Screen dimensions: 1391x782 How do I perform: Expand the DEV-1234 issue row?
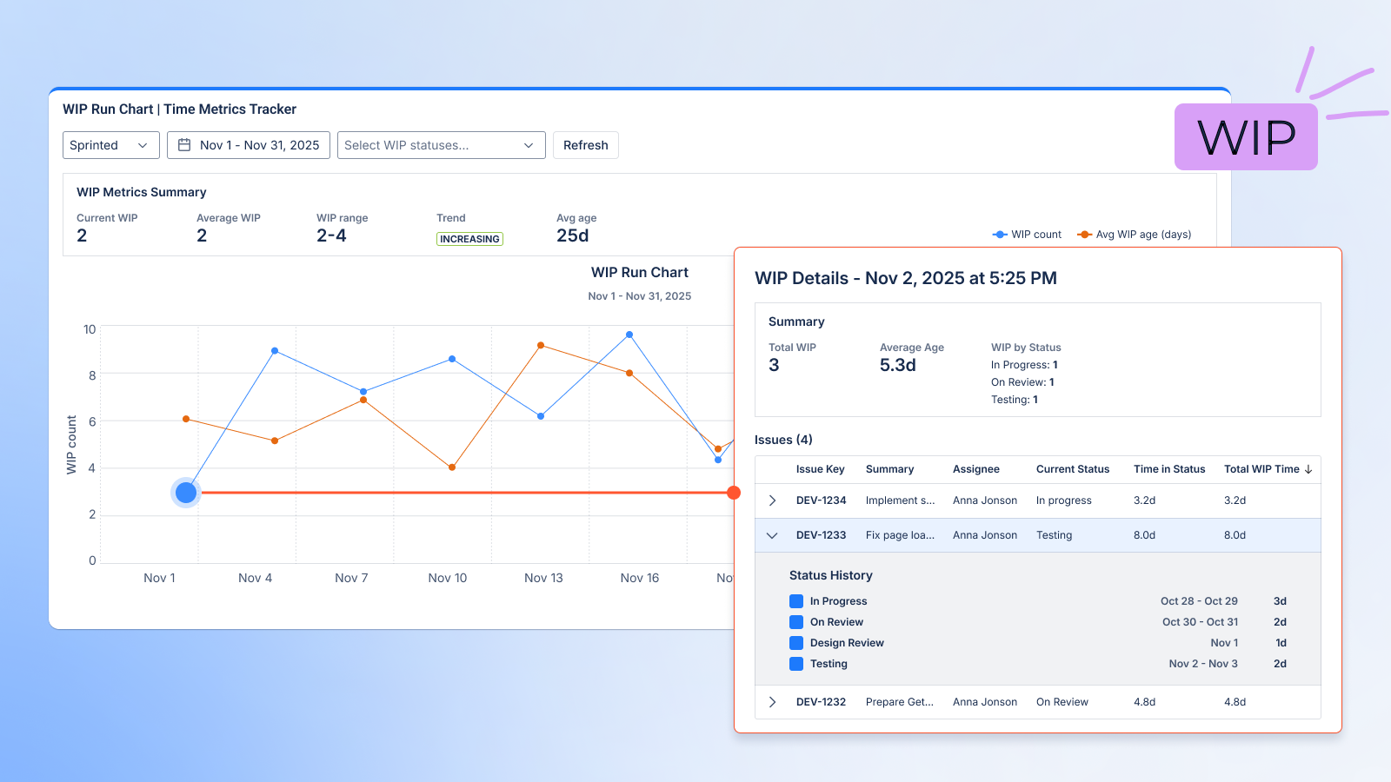(x=772, y=500)
